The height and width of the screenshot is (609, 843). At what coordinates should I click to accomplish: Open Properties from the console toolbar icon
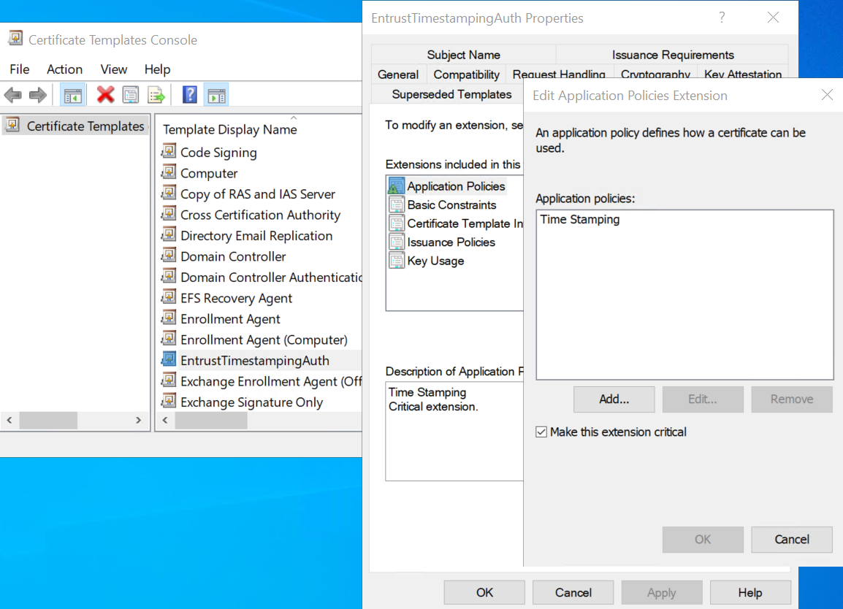(131, 96)
